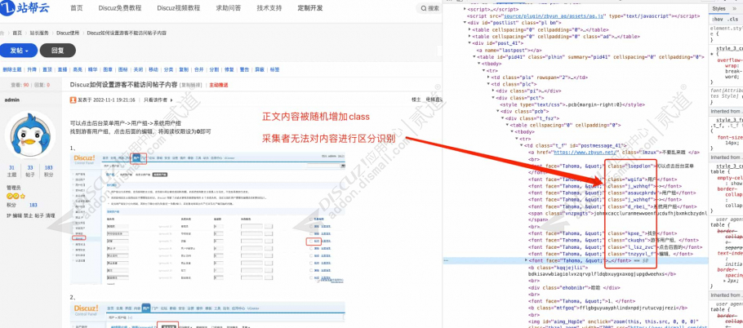The height and width of the screenshot is (328, 743).
Task: Collapse the div class="t_fsz" node
Action: pos(502,118)
